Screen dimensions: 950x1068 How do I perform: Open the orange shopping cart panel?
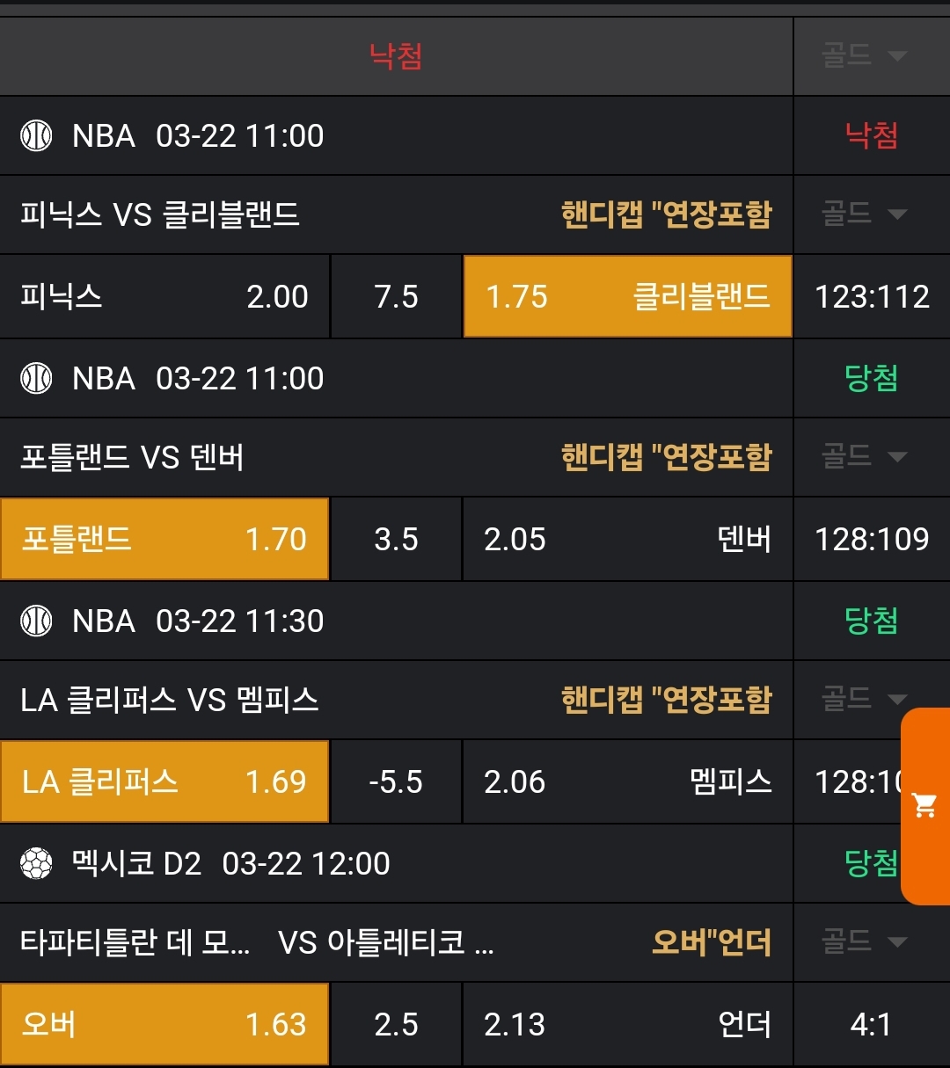(x=925, y=805)
